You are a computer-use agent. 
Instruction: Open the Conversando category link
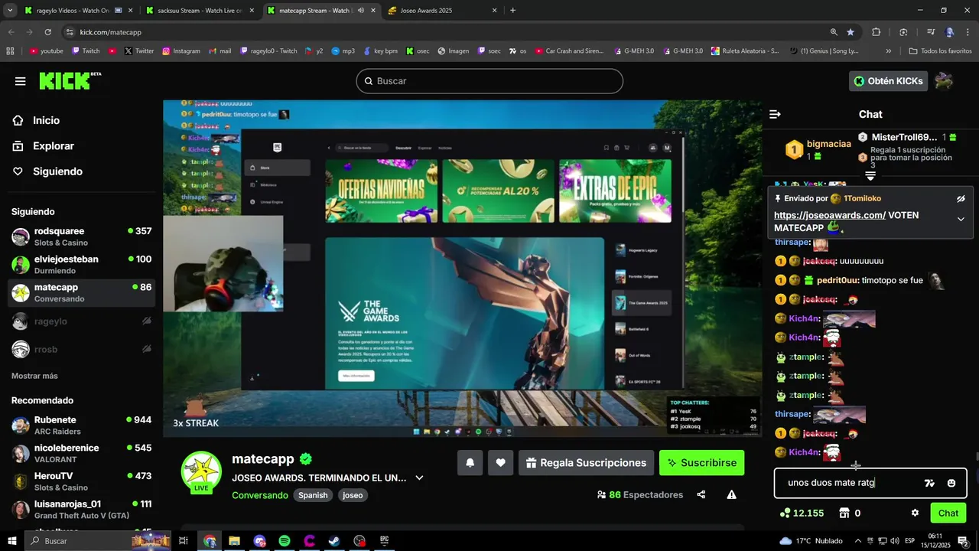pyautogui.click(x=260, y=495)
